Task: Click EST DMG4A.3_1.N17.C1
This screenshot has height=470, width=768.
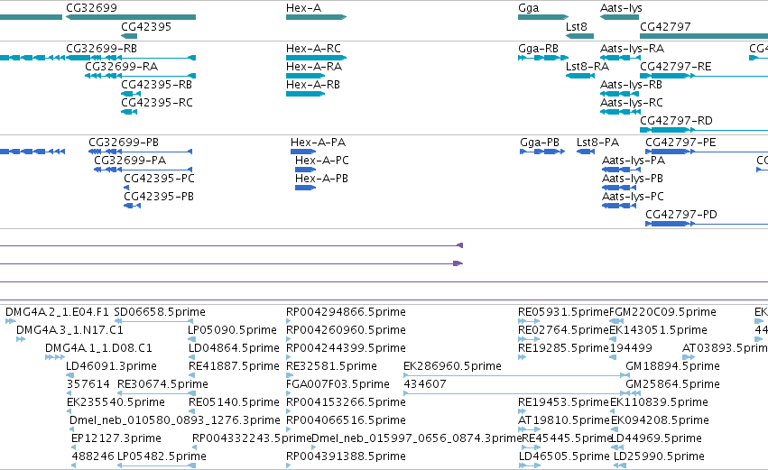Action: [x=69, y=330]
